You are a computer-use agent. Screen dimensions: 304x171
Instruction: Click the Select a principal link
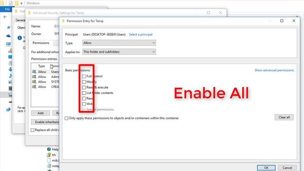point(141,35)
